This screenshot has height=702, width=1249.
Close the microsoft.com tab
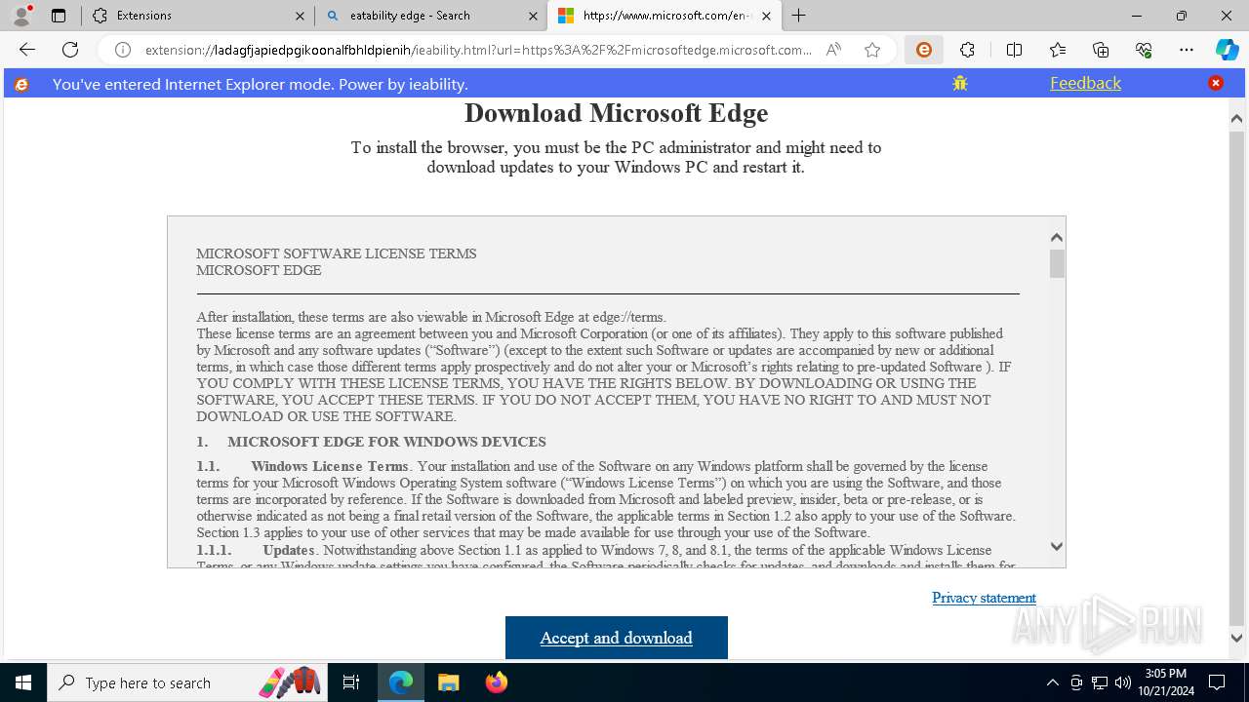[767, 16]
